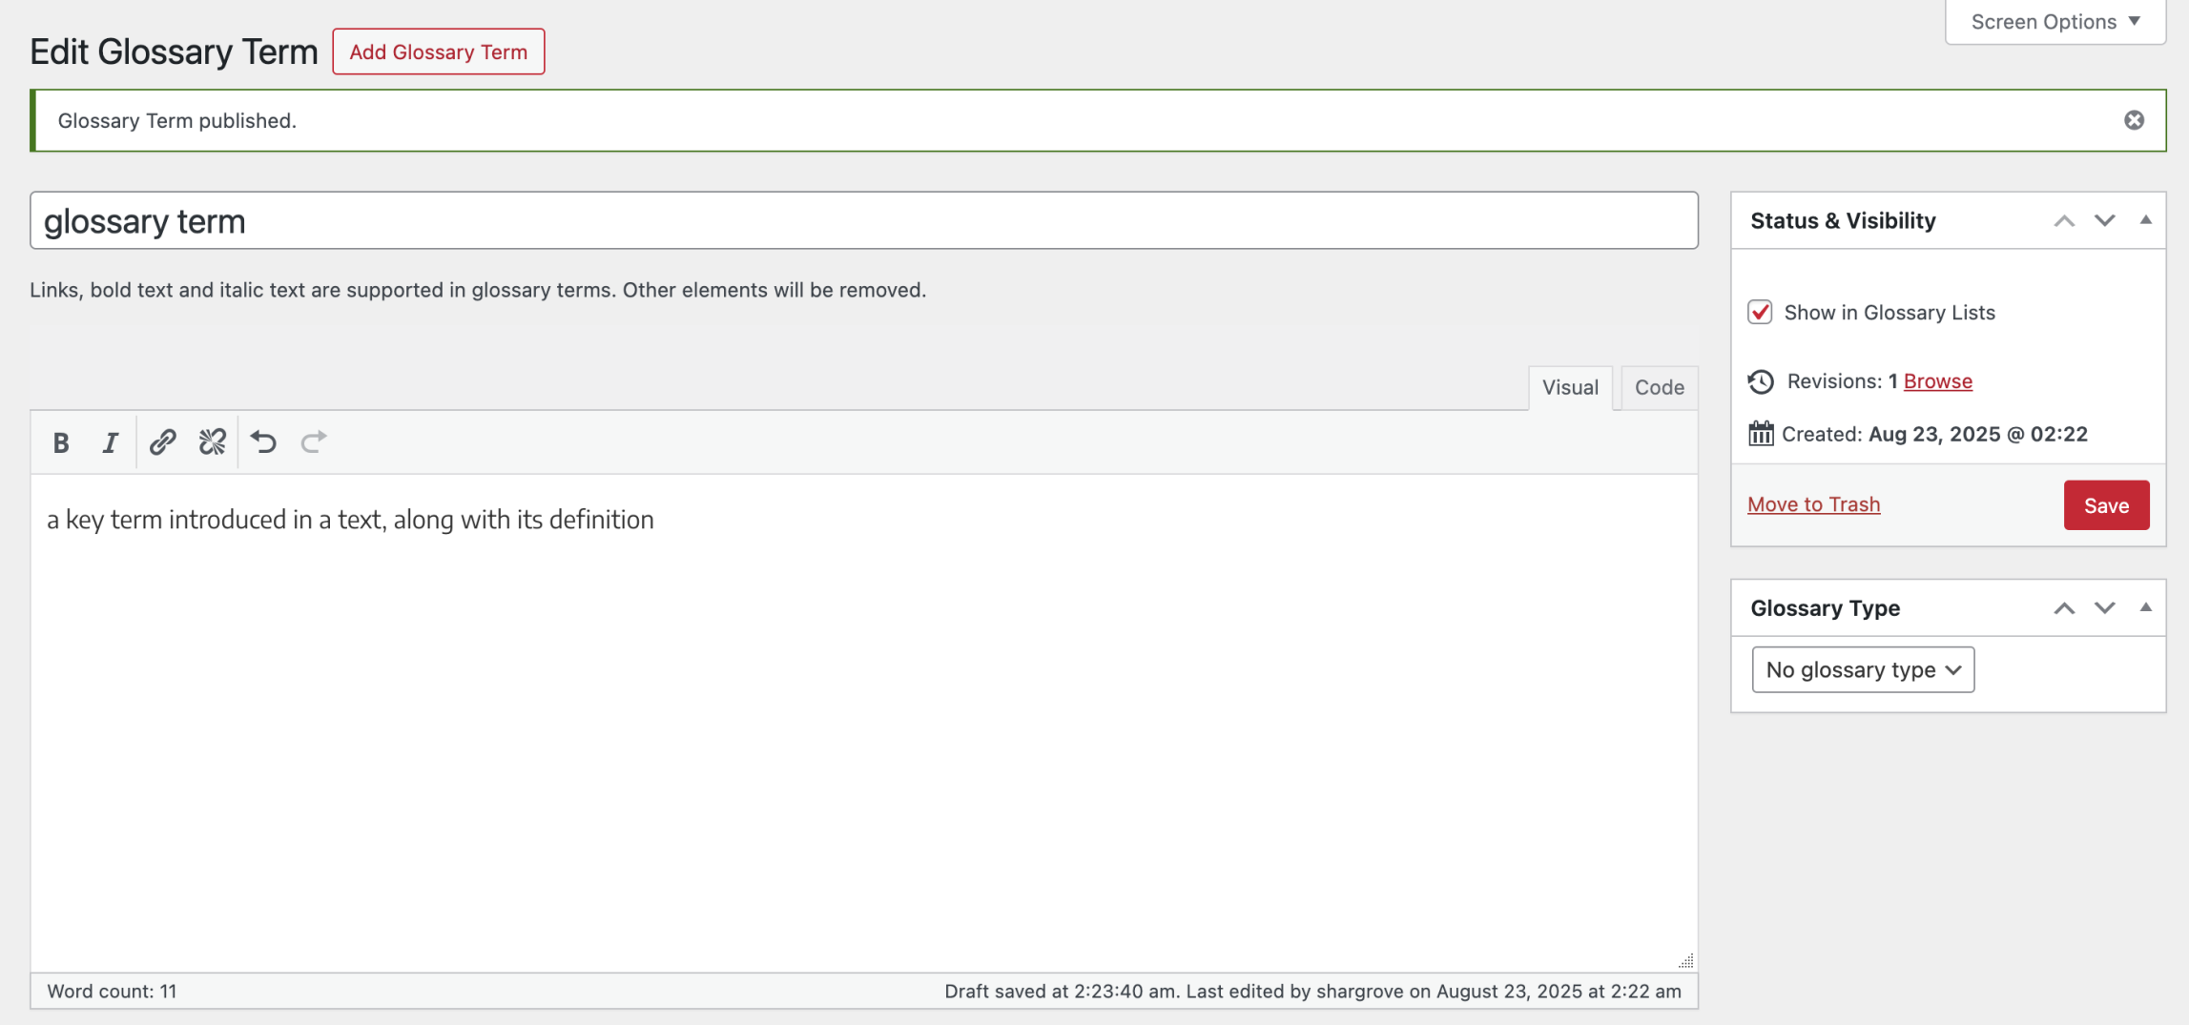Collapse the Status & Visibility panel
2189x1025 pixels.
pos(2145,220)
